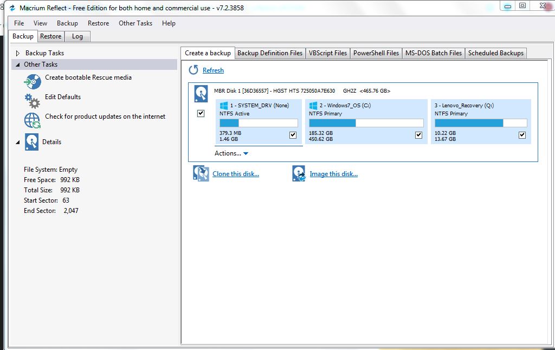Select the SYSTEM_DRV (None) partition title
This screenshot has width=555, height=350.
pyautogui.click(x=260, y=106)
